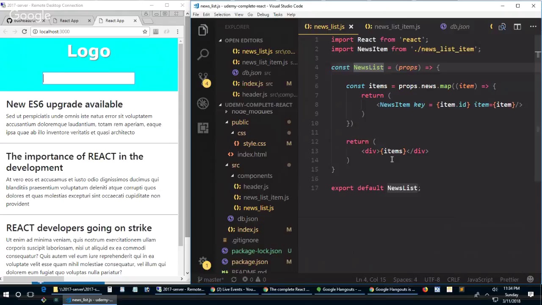Split the editor with the split icon
The image size is (542, 305).
point(517,27)
